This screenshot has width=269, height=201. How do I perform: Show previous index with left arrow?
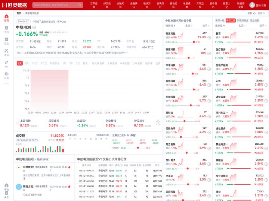pyautogui.click(x=18, y=123)
